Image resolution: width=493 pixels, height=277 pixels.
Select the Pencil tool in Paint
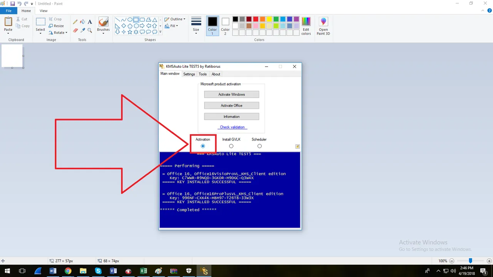click(x=75, y=22)
